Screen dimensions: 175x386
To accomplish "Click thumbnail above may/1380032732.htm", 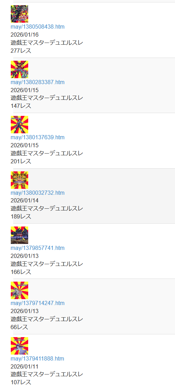I will point(19,180).
